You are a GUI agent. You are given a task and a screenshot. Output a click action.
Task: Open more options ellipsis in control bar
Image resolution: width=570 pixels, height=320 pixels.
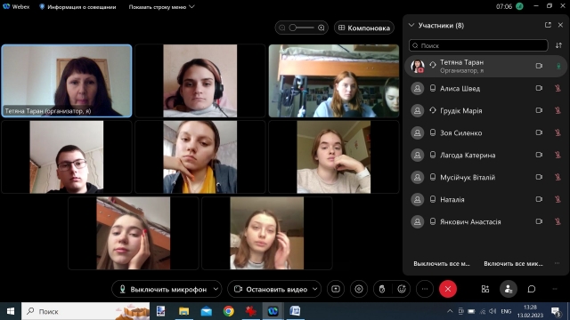click(x=425, y=289)
